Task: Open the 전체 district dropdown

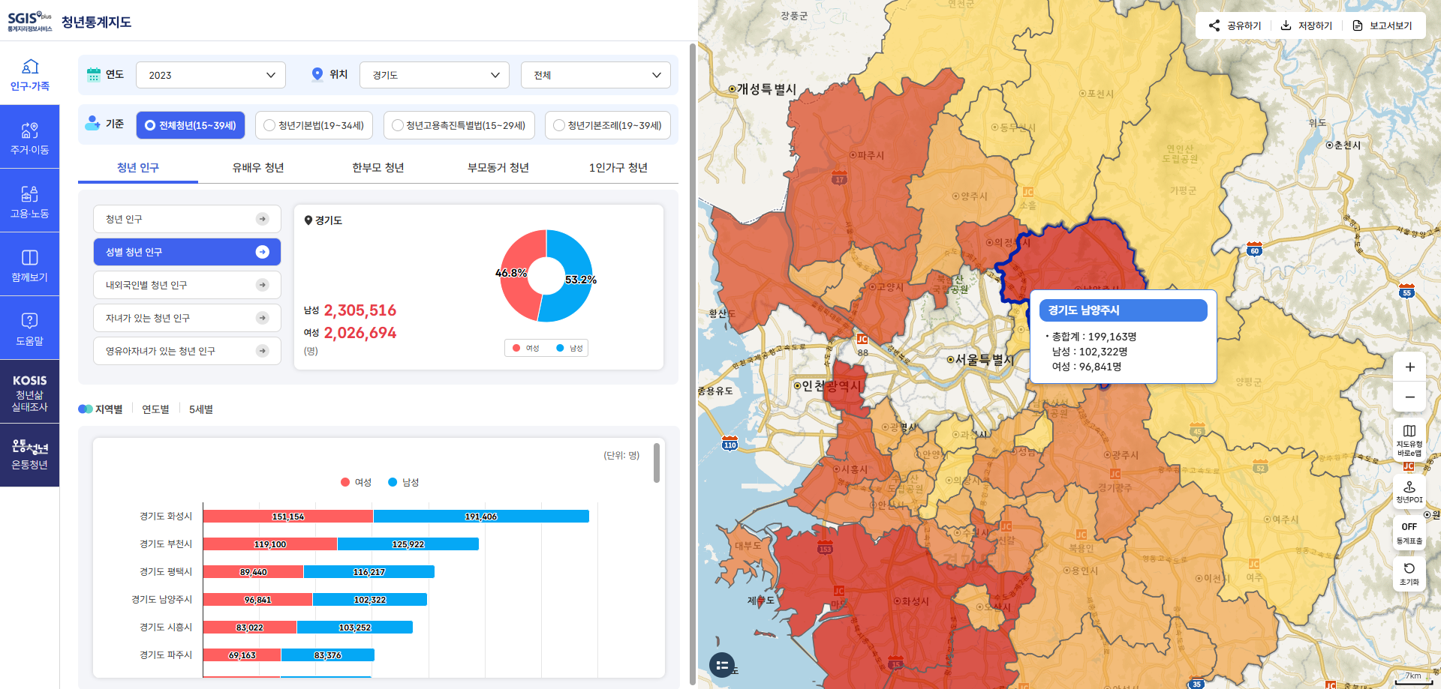Action: (596, 75)
